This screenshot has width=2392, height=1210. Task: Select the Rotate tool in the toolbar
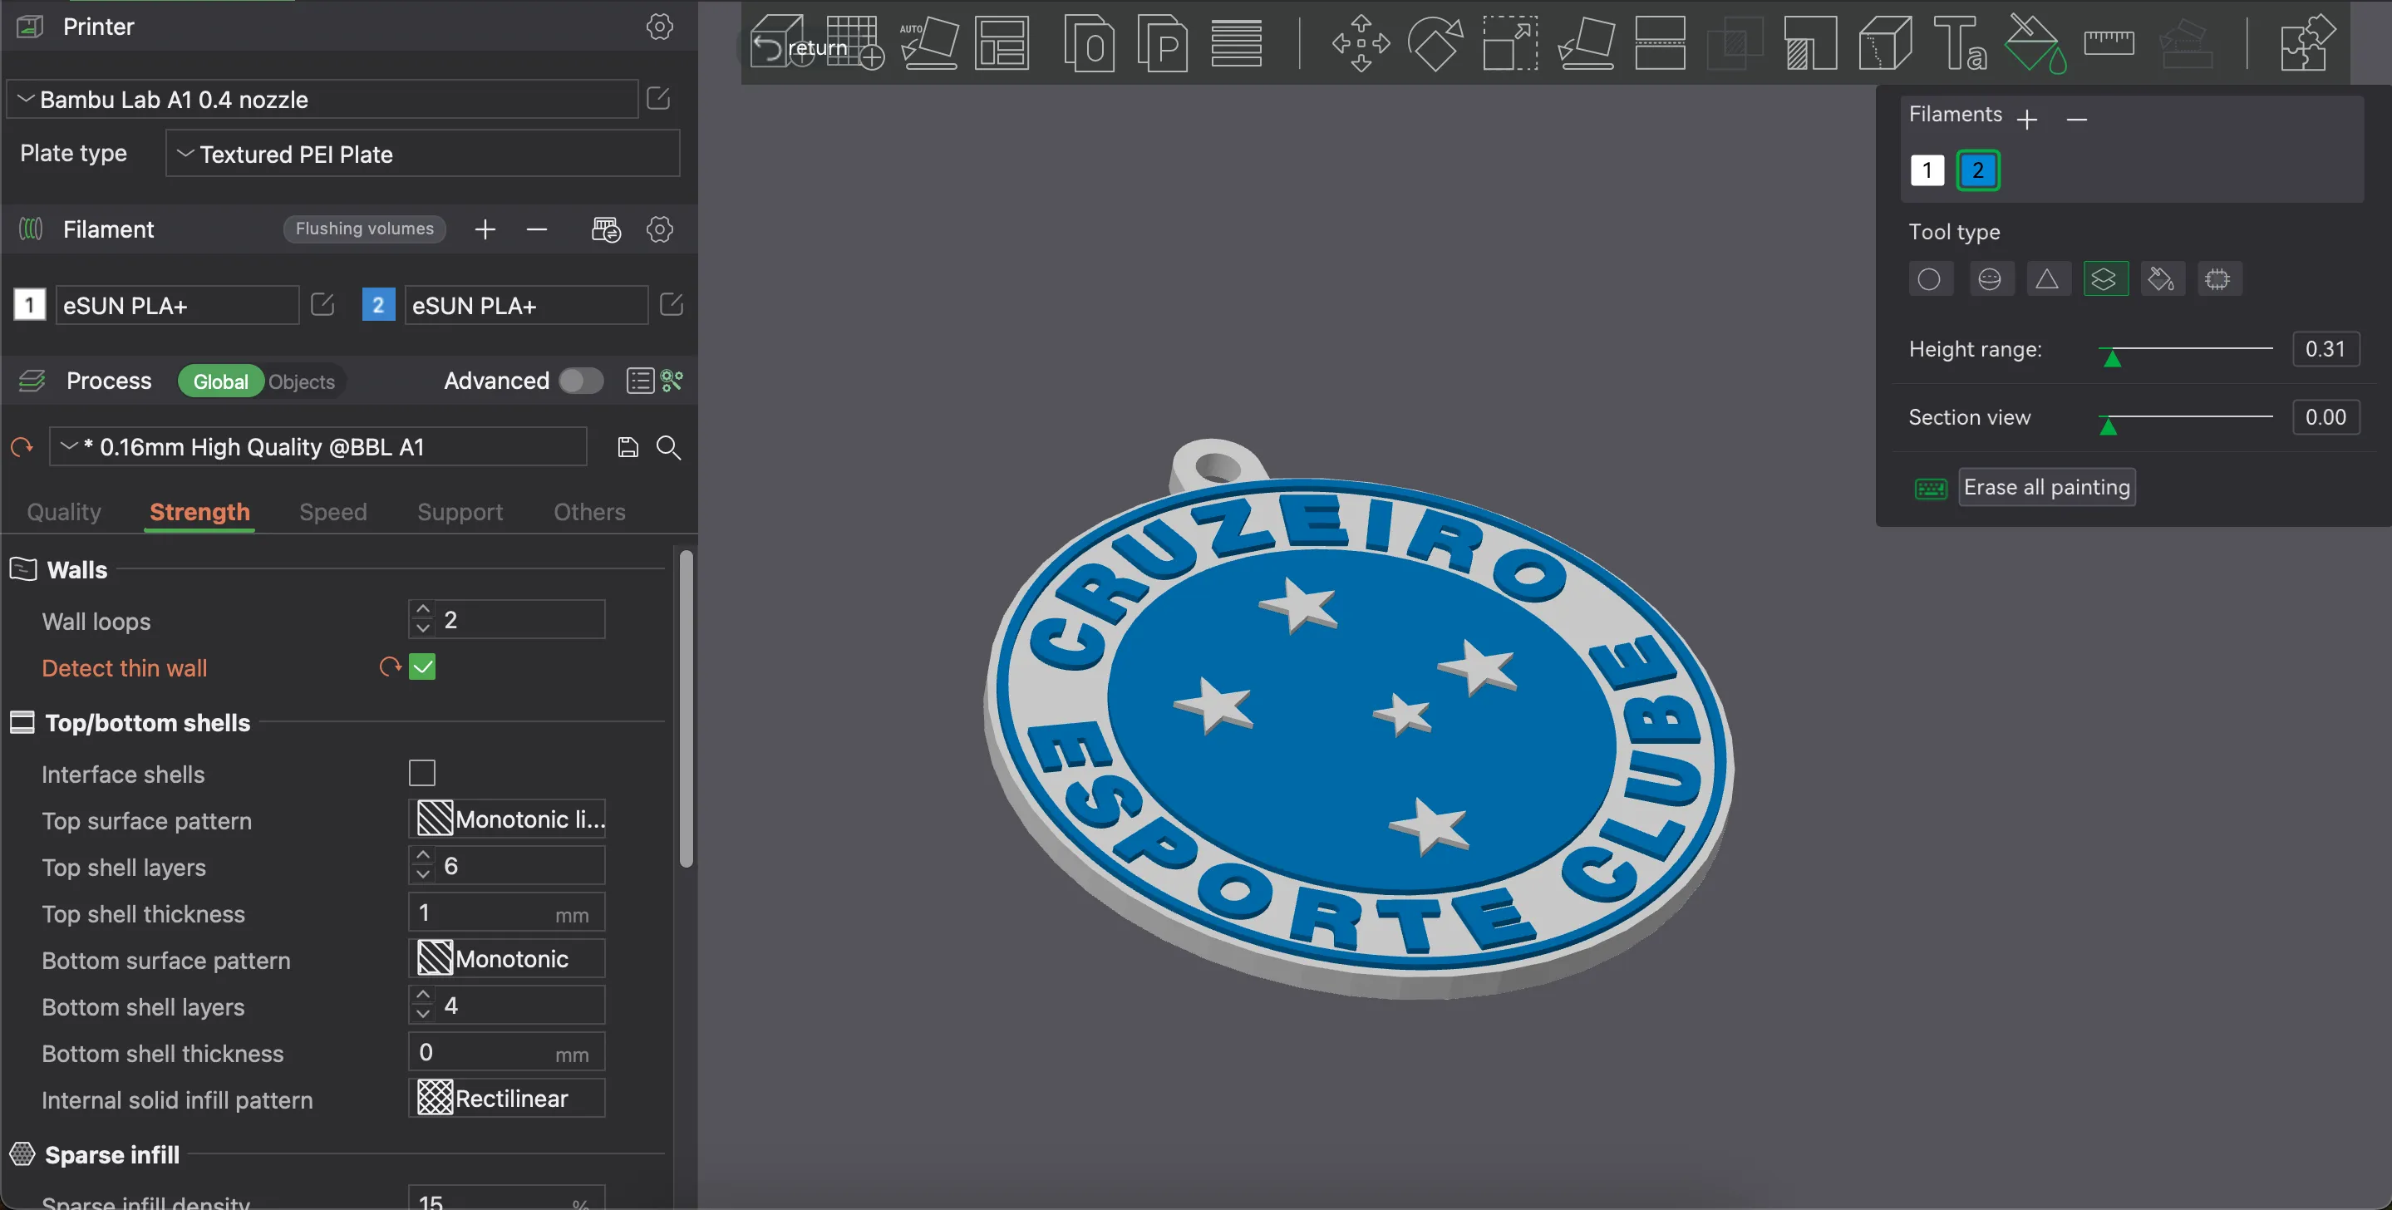(x=1435, y=42)
